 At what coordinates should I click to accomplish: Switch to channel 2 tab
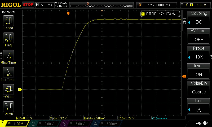(x=45, y=124)
